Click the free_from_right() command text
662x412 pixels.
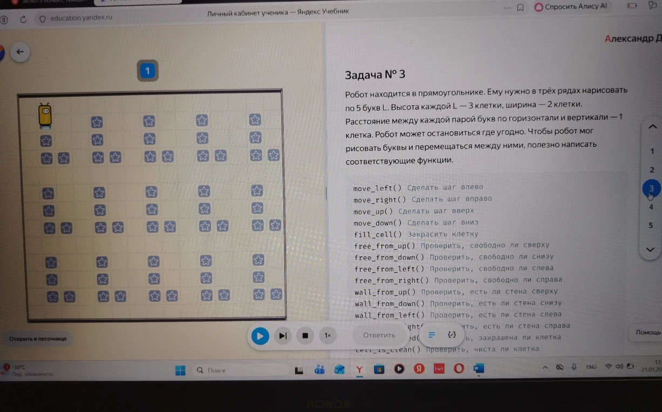tap(392, 280)
